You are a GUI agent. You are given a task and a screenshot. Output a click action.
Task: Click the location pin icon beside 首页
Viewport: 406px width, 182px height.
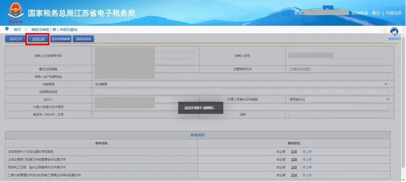pyautogui.click(x=7, y=29)
